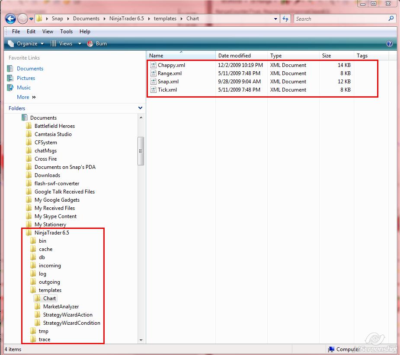The width and height of the screenshot is (400, 355).
Task: Open My Received Files folder
Action: (x=54, y=208)
